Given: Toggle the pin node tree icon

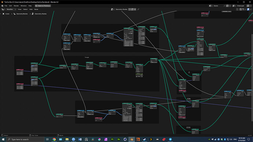Looking at the screenshot, I should [138, 10].
